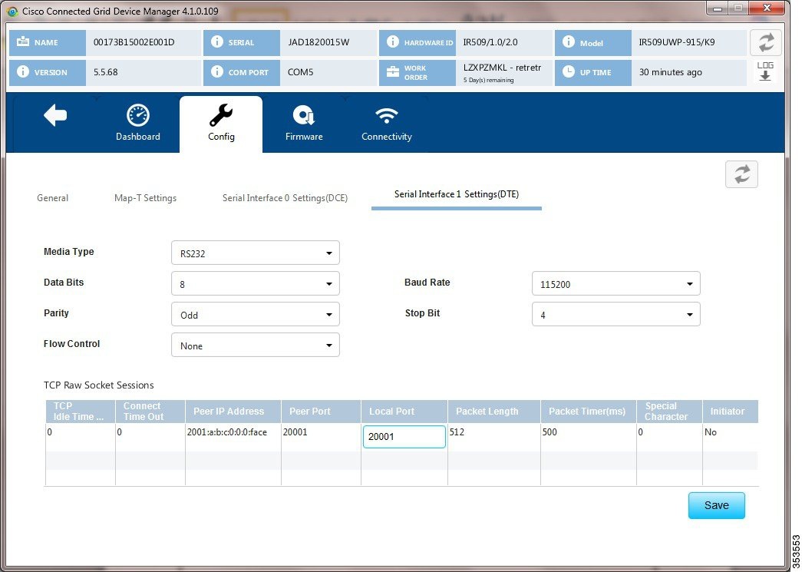802x572 pixels.
Task: Select the Config wrench icon
Action: (221, 115)
